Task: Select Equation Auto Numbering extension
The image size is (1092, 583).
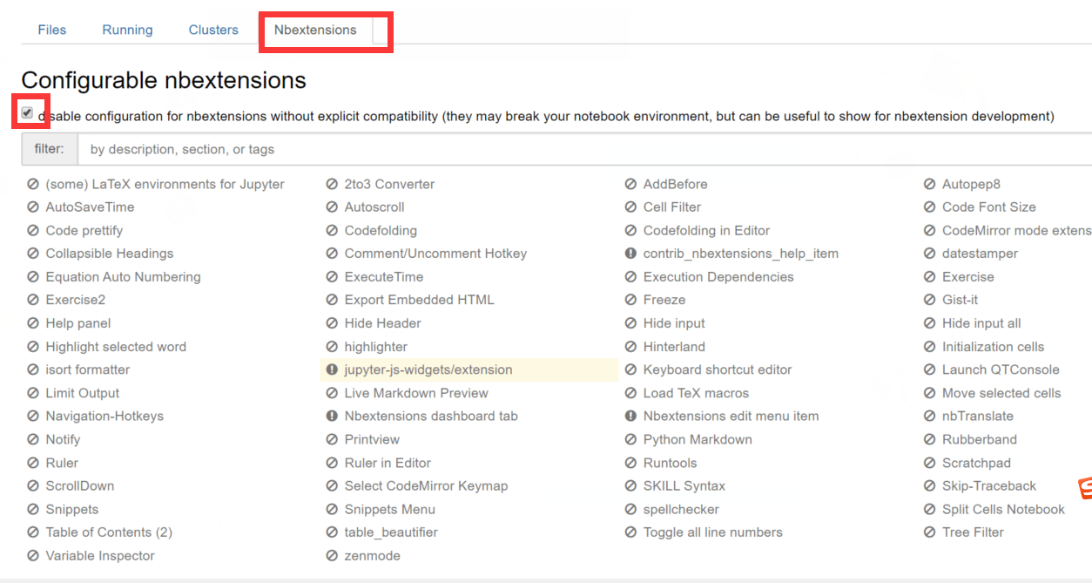Action: (123, 277)
